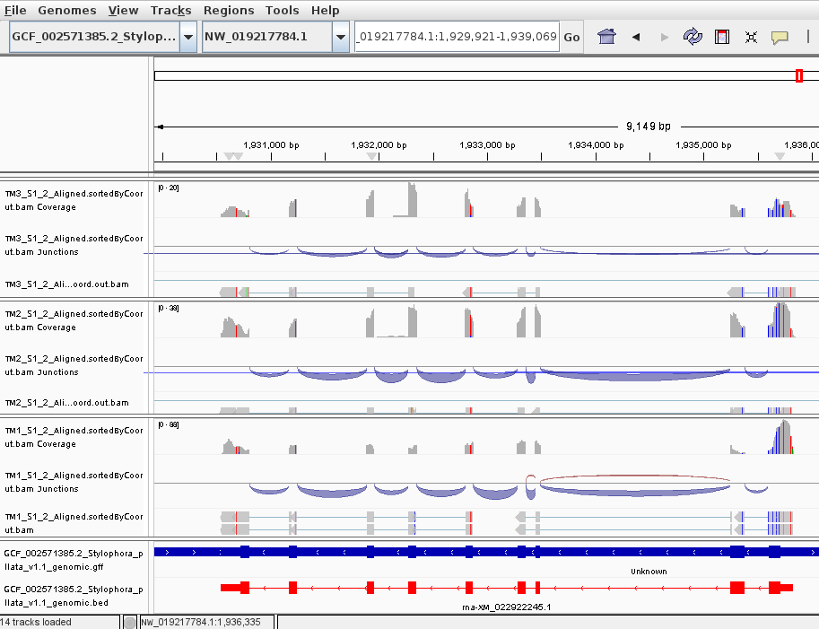Focus the locus coordinates input box

(x=457, y=37)
